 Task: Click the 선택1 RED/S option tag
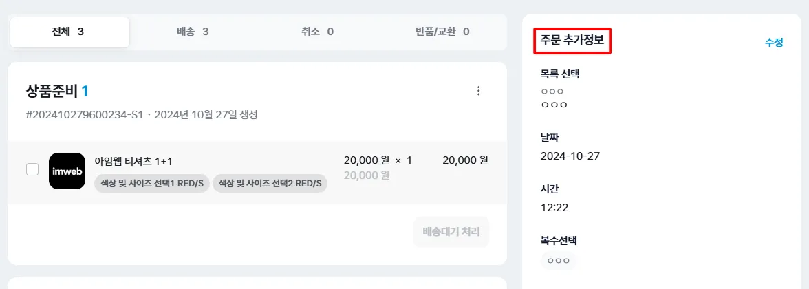click(x=152, y=183)
